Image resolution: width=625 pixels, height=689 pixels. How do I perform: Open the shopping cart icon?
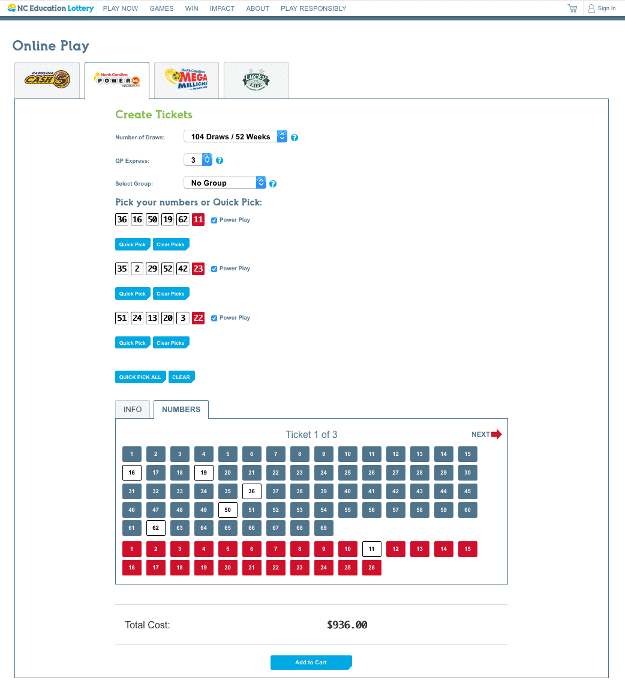pyautogui.click(x=572, y=8)
